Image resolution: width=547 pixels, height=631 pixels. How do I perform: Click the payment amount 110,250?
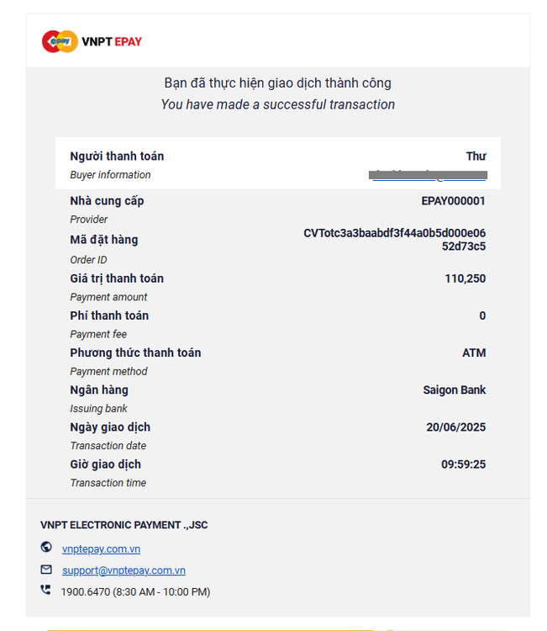pos(465,278)
